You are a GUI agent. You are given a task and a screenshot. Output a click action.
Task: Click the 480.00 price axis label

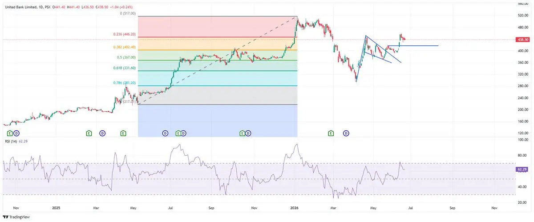pyautogui.click(x=523, y=27)
